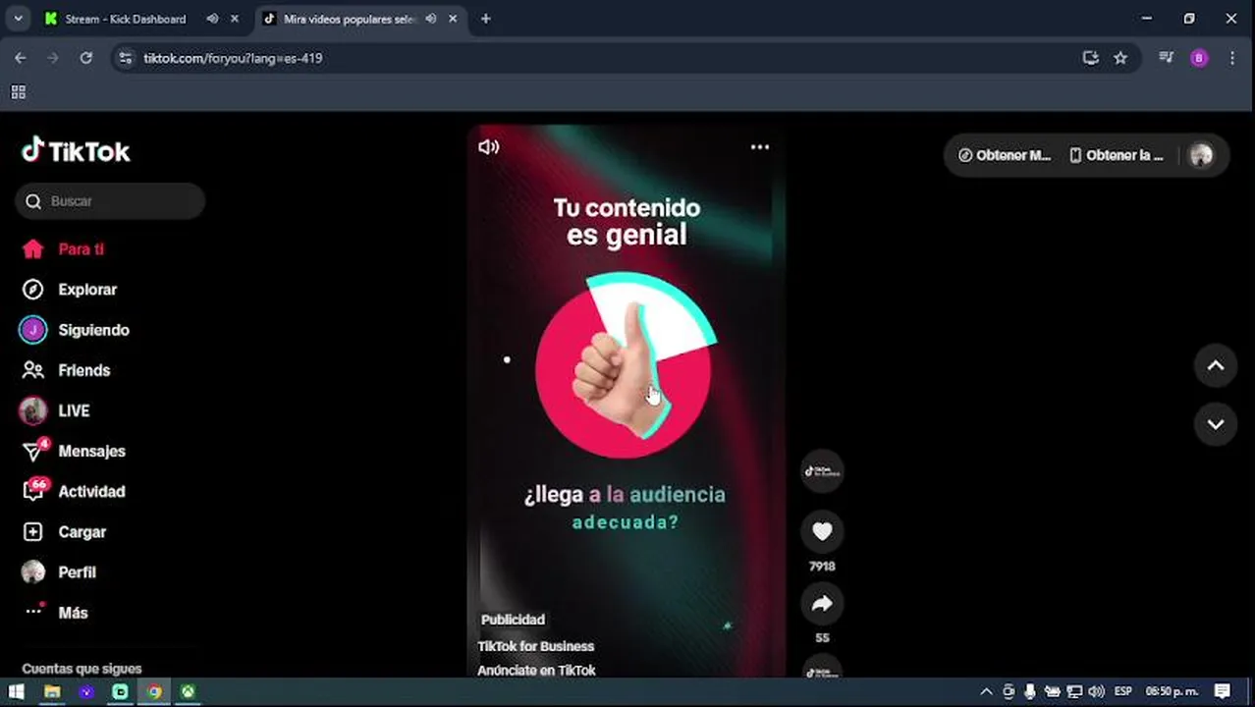
Task: Open Friends in sidebar
Action: (x=66, y=370)
